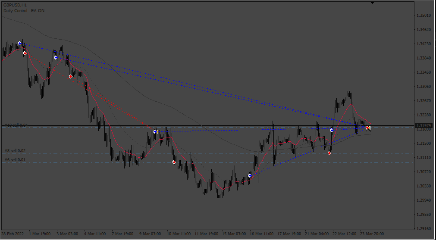Screen dimensions: 436x240
Task: Click the 1.33840 price scale label
Action: tap(424, 58)
